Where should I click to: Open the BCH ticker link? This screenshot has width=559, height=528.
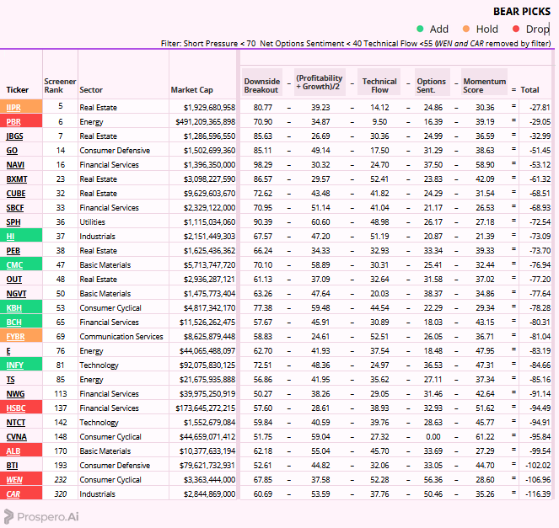[13, 323]
